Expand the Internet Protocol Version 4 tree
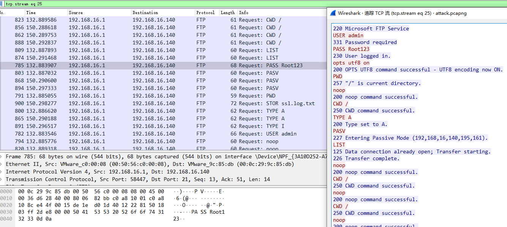507x227 pixels. 2,172
